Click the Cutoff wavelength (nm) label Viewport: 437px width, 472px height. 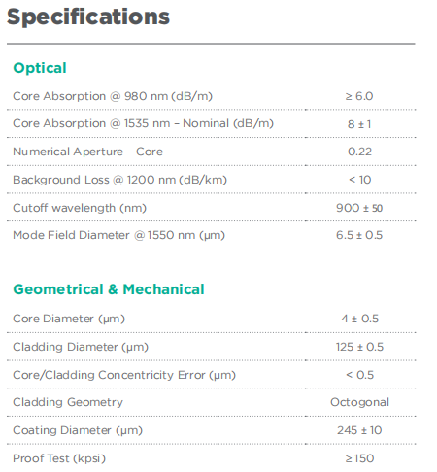coord(80,208)
